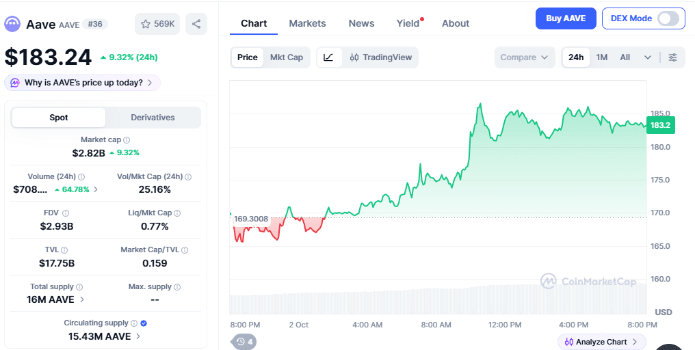Click info icon next to Total supply
The width and height of the screenshot is (695, 350).
[79, 287]
